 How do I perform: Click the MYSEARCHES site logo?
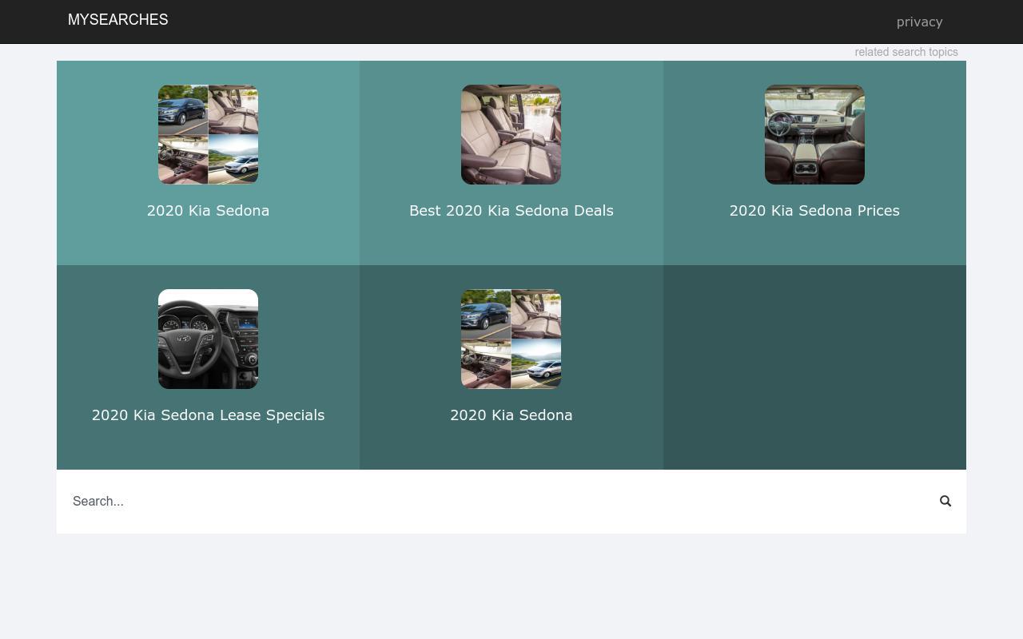(118, 20)
